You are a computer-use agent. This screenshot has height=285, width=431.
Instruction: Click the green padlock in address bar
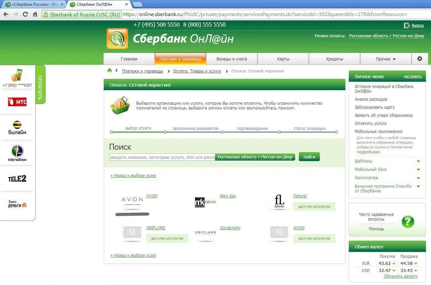tap(46, 14)
